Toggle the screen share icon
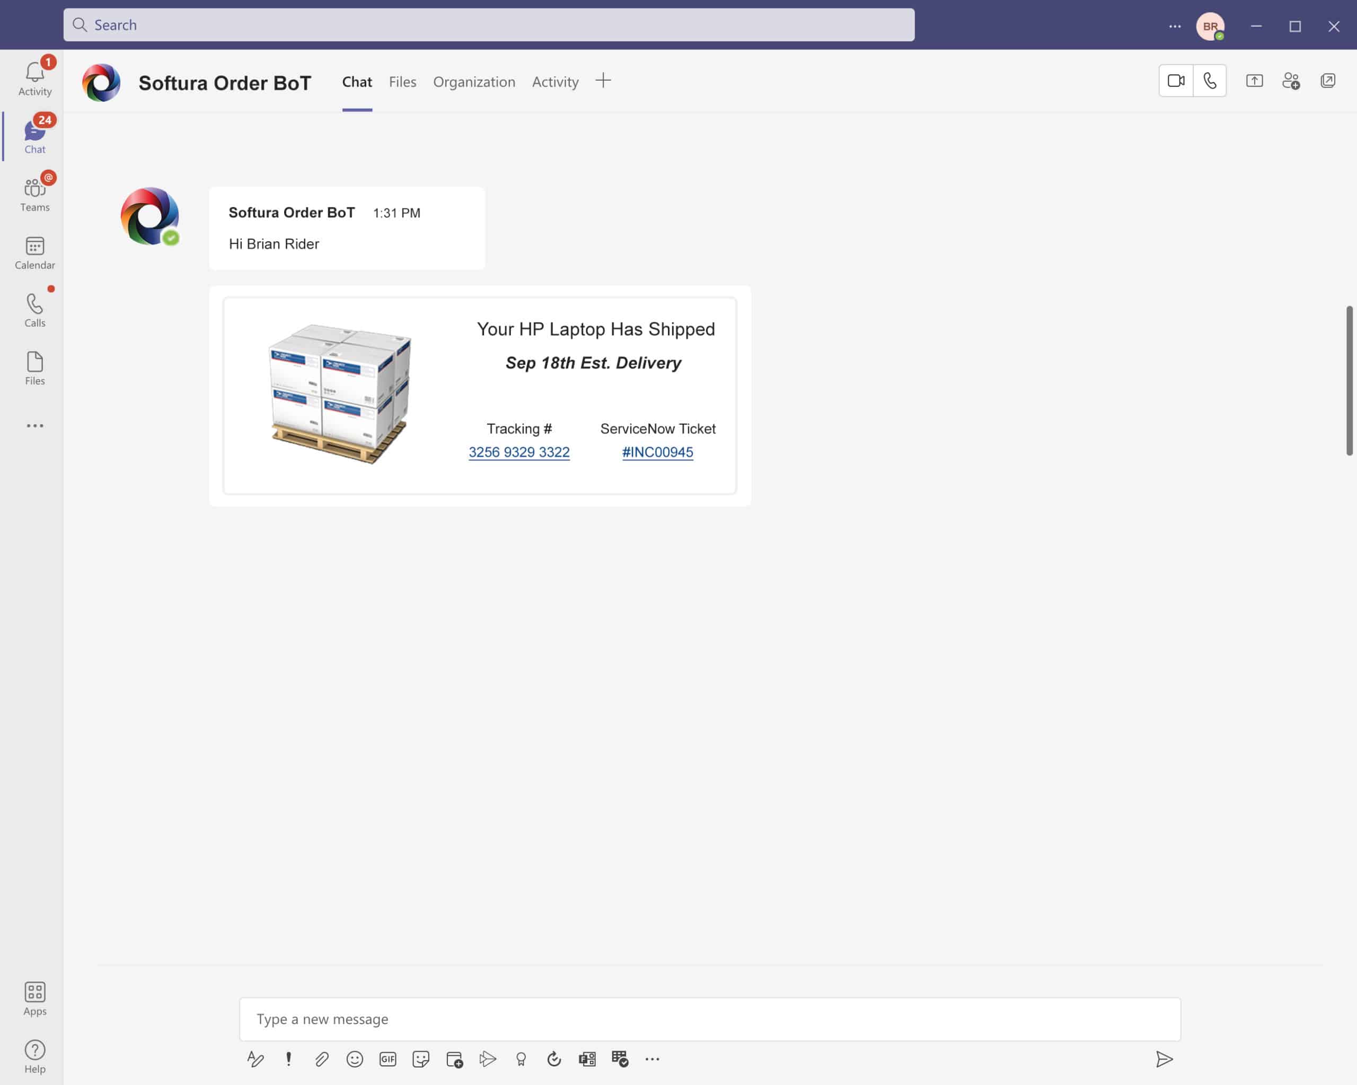This screenshot has width=1357, height=1085. pyautogui.click(x=1254, y=80)
